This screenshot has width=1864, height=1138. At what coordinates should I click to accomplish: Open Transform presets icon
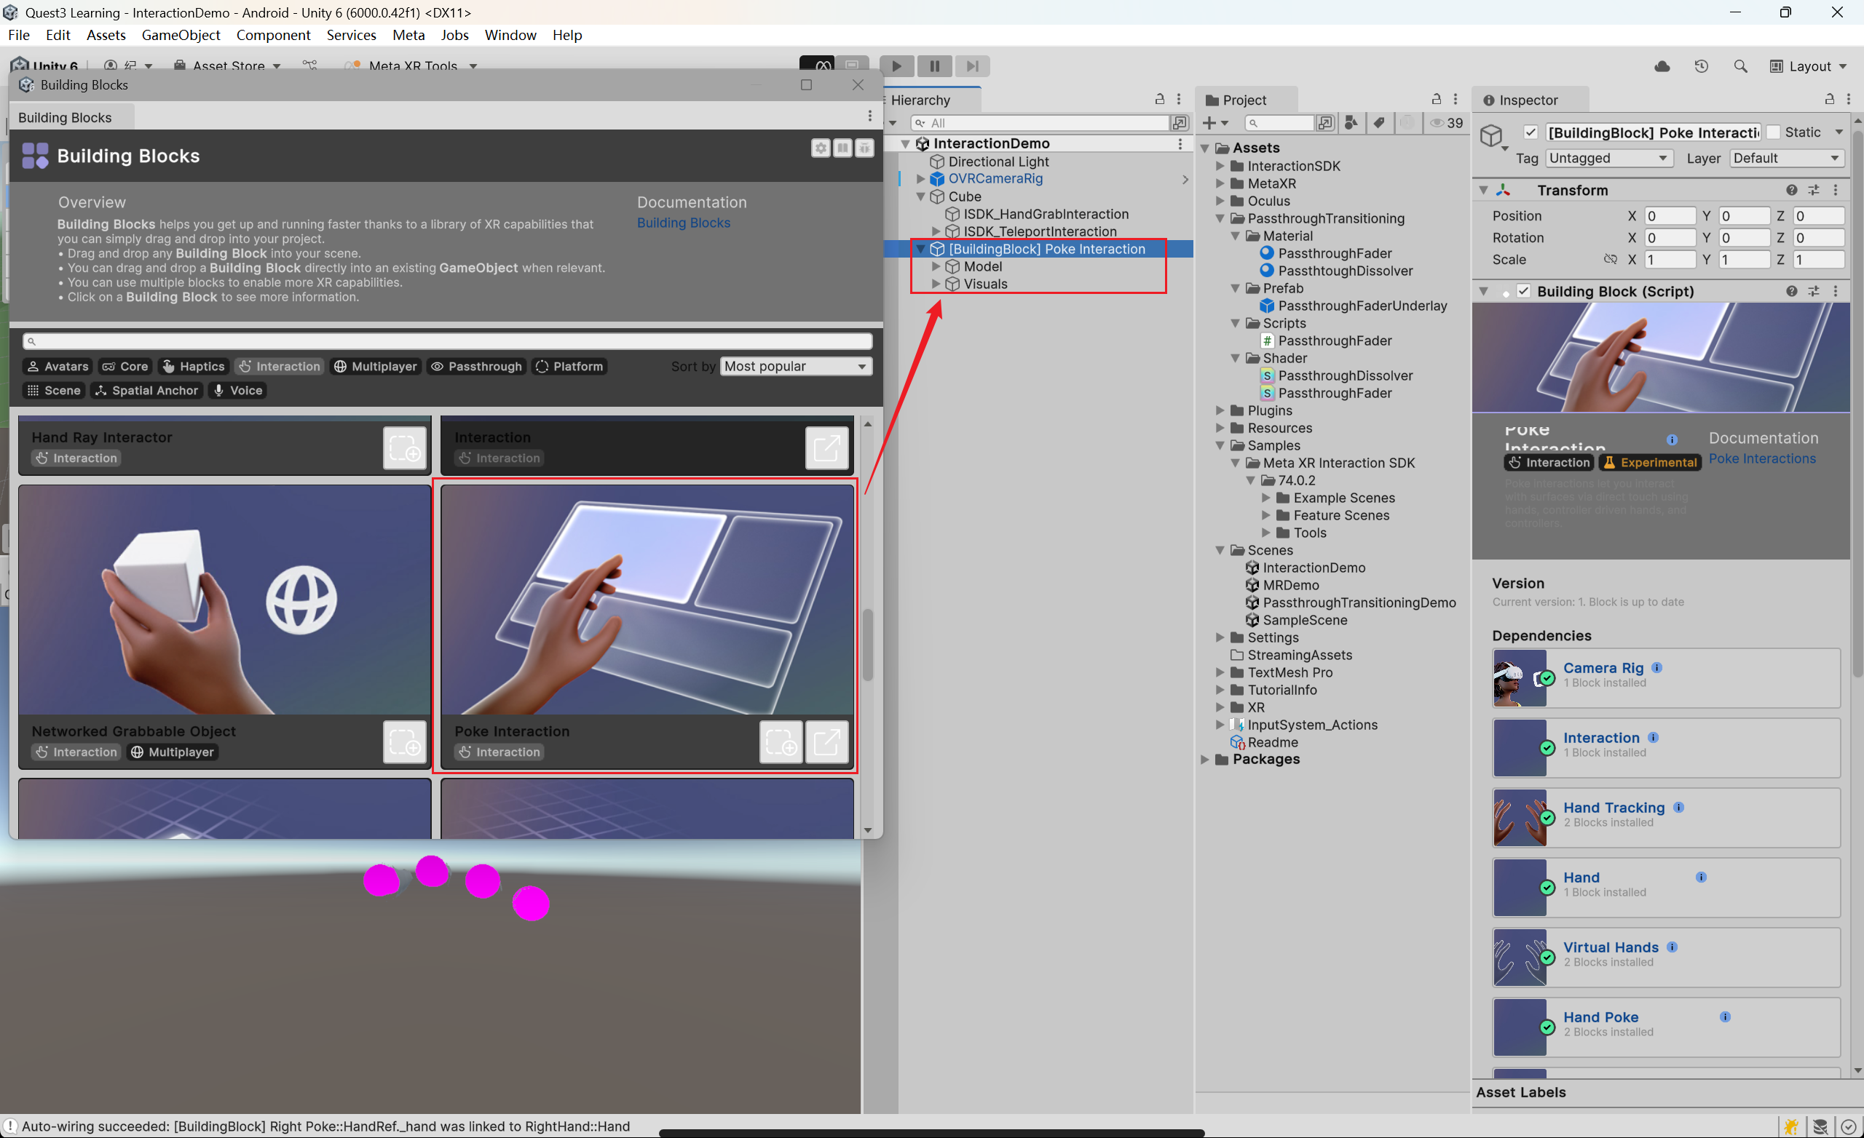coord(1814,190)
